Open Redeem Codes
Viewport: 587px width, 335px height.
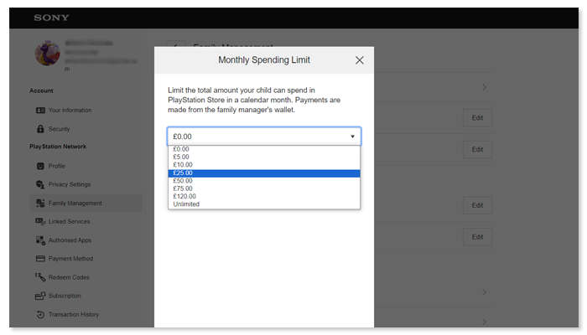click(x=69, y=277)
